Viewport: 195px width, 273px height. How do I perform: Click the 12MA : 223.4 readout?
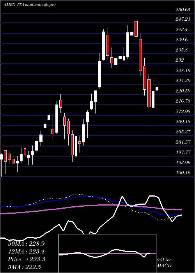[x=26, y=252]
